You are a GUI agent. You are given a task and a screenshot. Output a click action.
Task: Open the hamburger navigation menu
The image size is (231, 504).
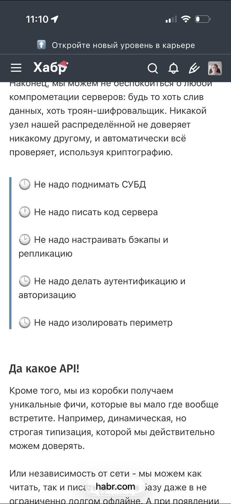click(16, 68)
